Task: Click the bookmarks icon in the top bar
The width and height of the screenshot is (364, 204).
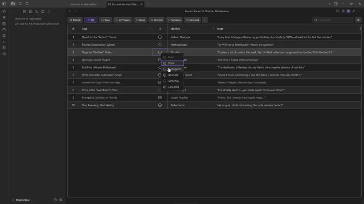Action: point(27,4)
